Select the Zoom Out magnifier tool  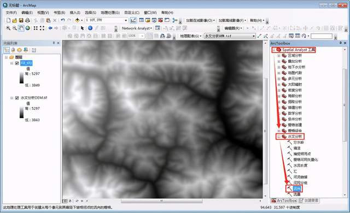15,28
